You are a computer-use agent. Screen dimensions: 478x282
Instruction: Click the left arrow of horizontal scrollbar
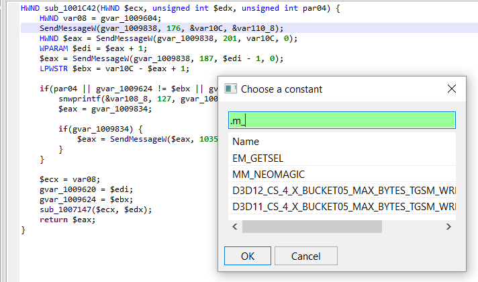235,226
